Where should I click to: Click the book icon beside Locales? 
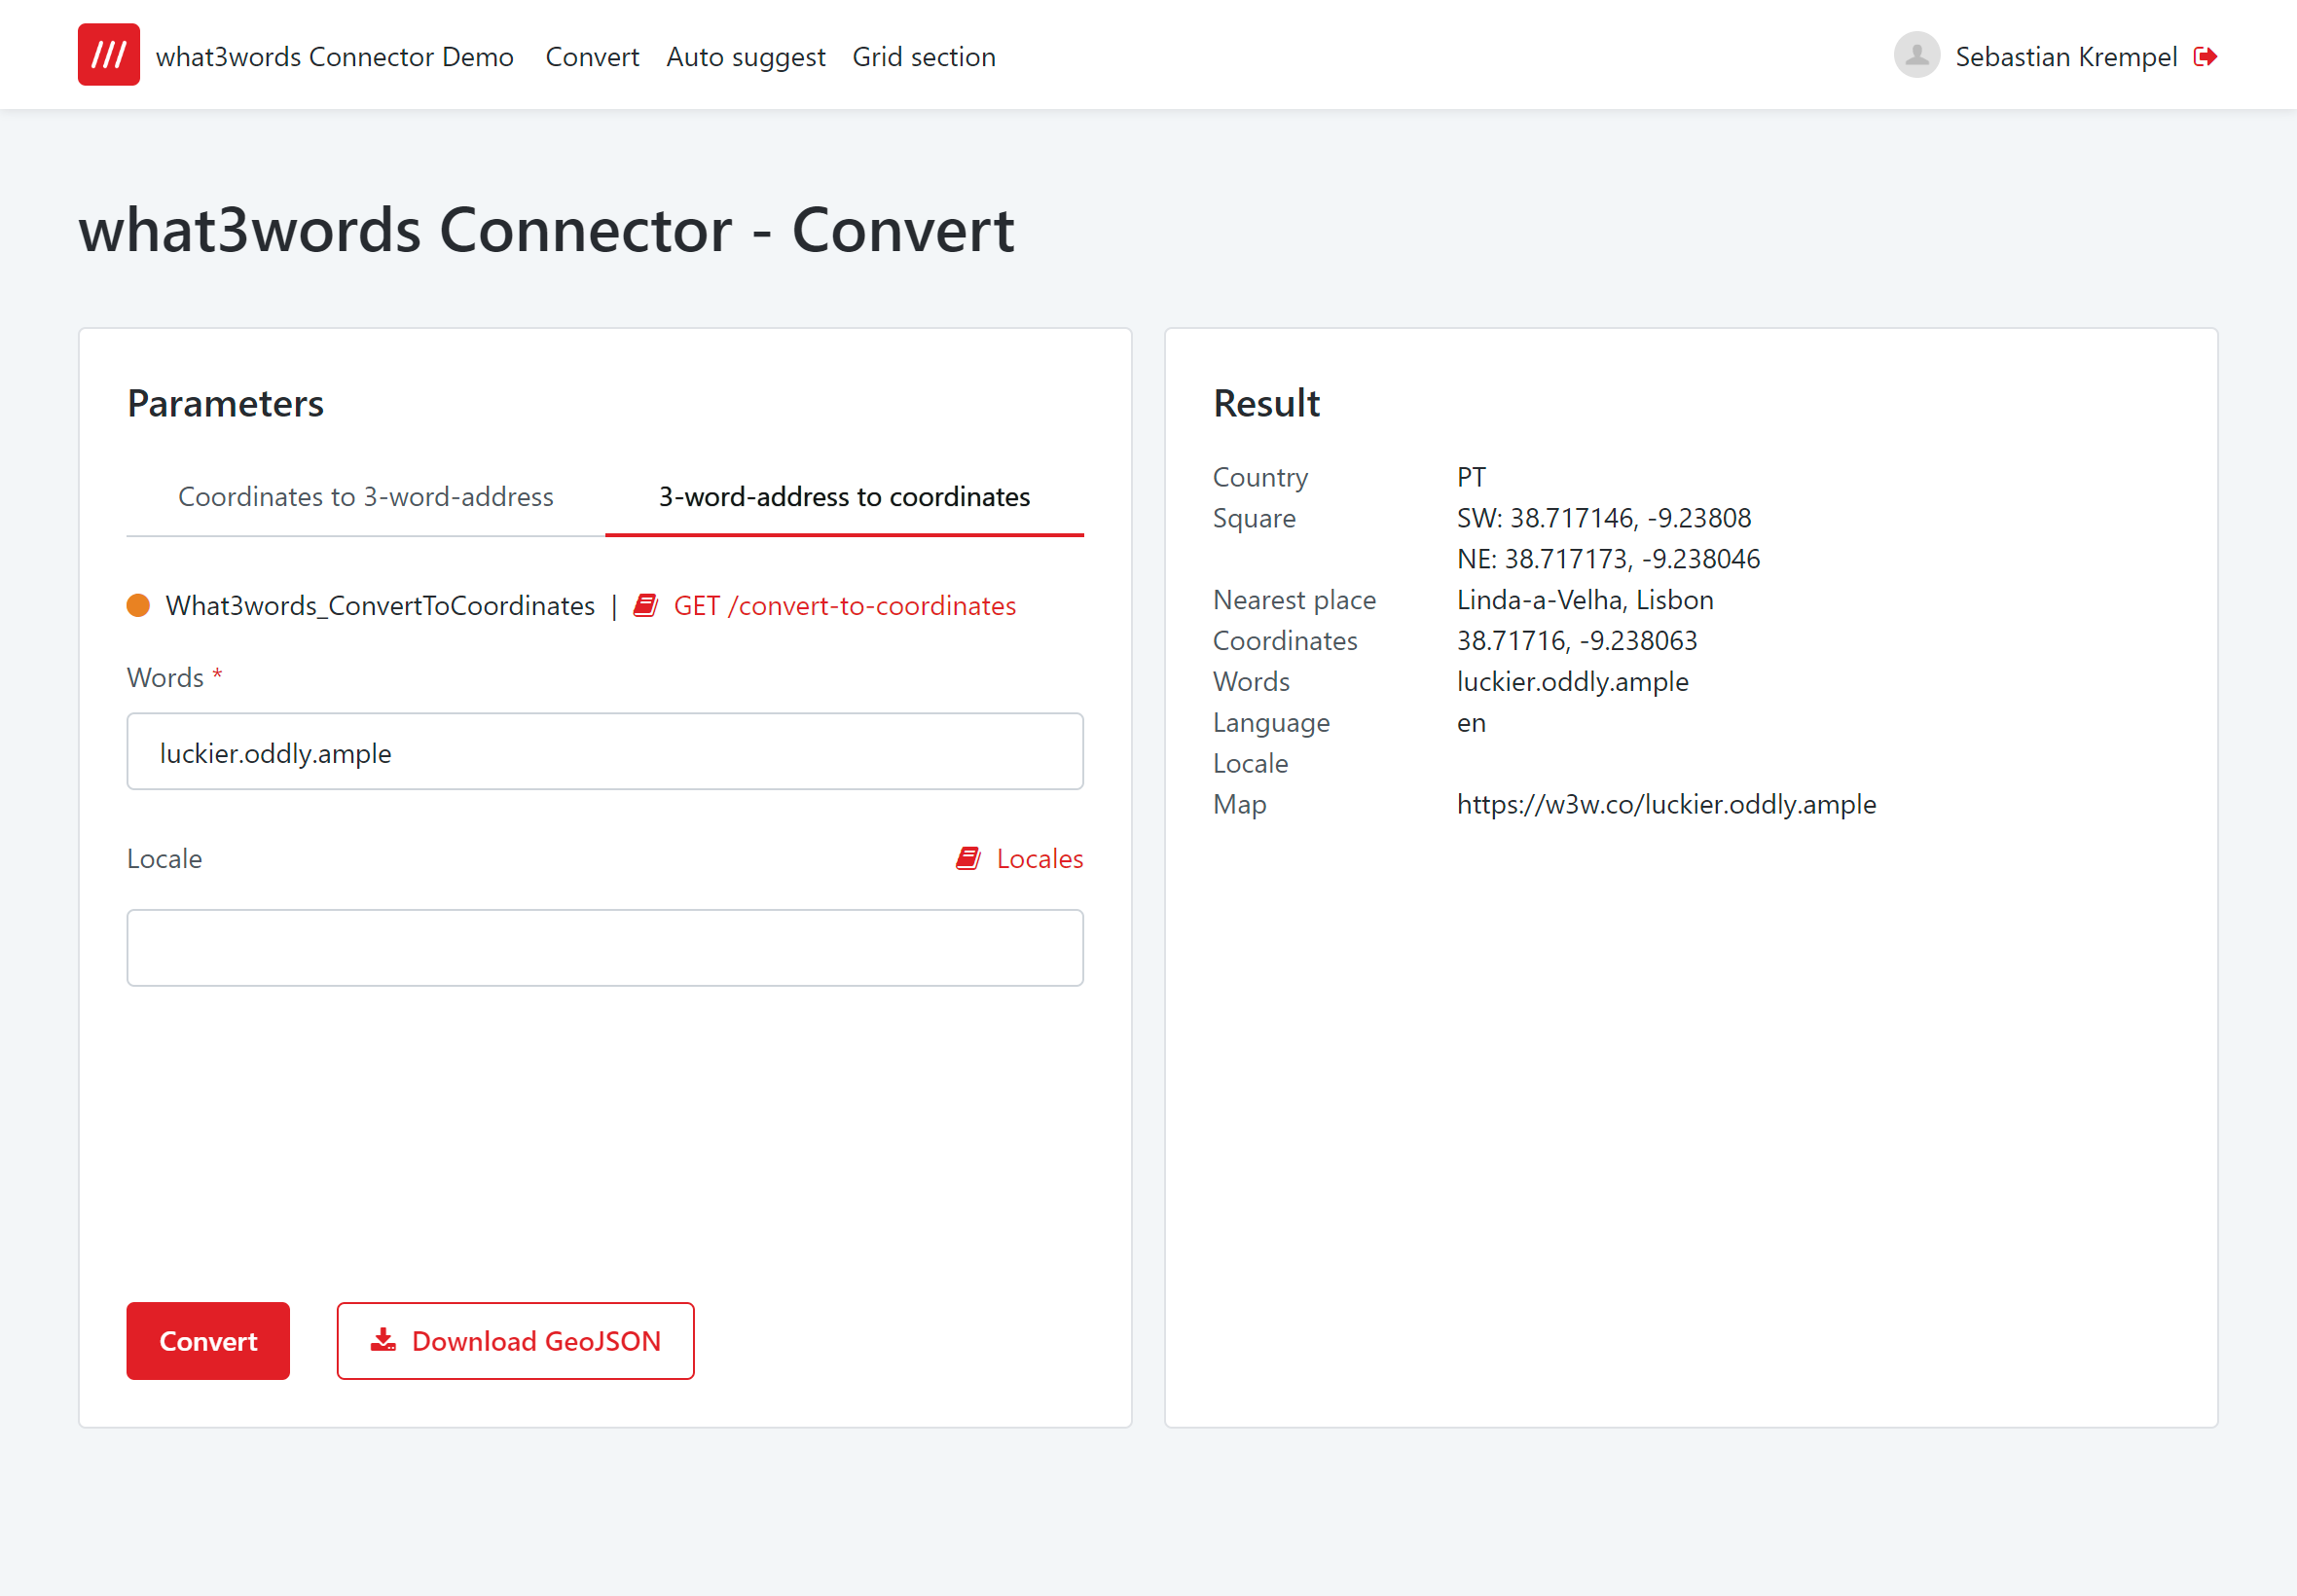pos(968,859)
